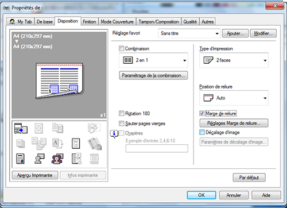Viewport: 287px width, 208px height.
Task: Click the greyed letter A overlay icon
Action: pos(57,143)
